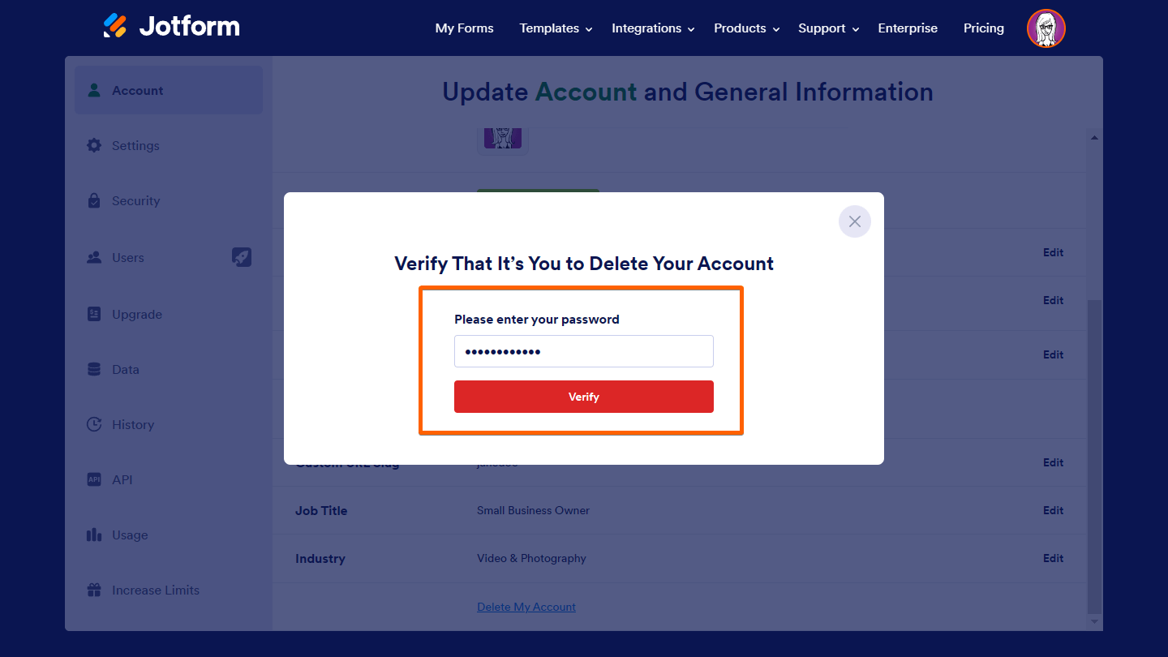The image size is (1168, 657).
Task: Expand the Templates dropdown menu
Action: pos(556,28)
